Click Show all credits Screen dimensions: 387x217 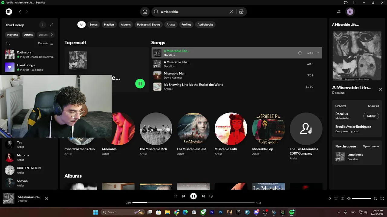click(373, 106)
